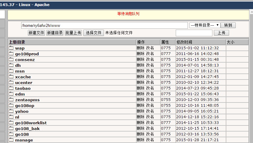
Task: Click the 转到 button
Action: 228,25
